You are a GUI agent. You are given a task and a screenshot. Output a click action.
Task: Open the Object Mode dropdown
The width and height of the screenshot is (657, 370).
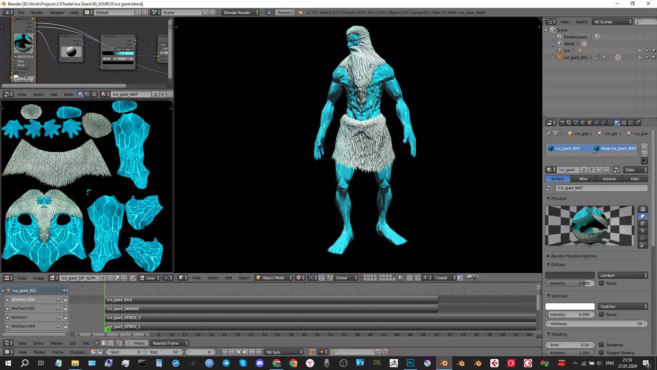click(274, 278)
